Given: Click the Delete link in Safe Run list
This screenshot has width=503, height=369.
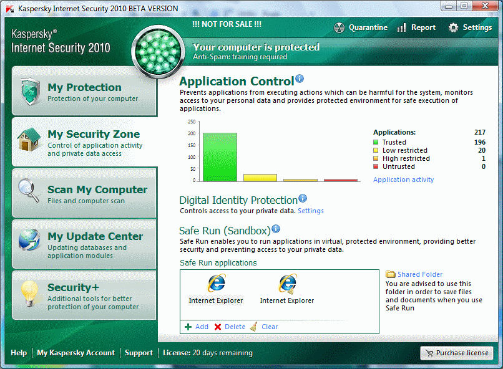Looking at the screenshot, I should [235, 327].
